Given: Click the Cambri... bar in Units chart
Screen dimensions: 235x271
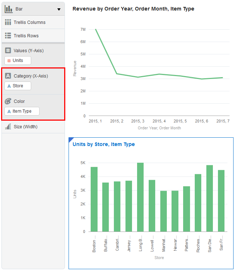Looking at the screenshot, I should click(117, 207).
